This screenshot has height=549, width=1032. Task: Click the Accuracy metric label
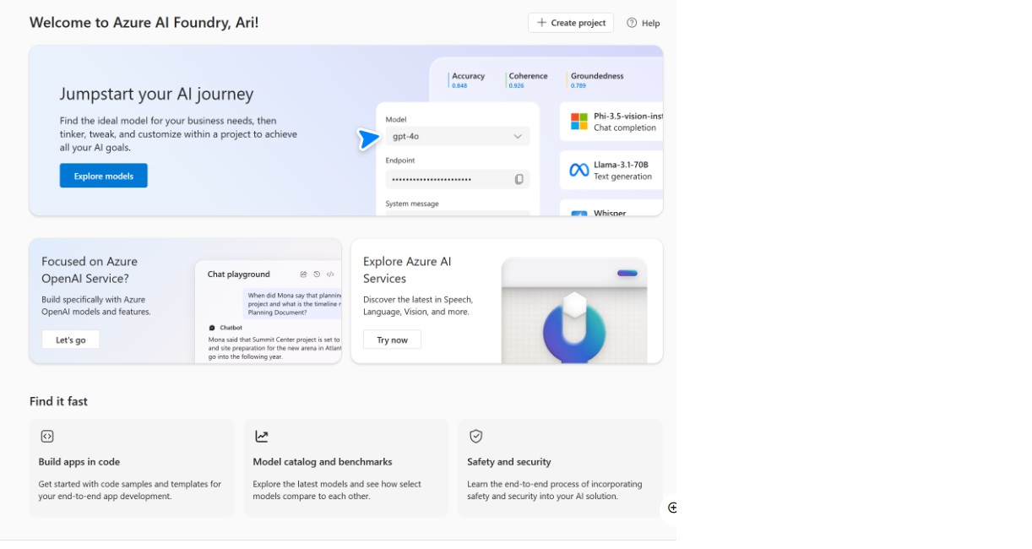point(468,76)
